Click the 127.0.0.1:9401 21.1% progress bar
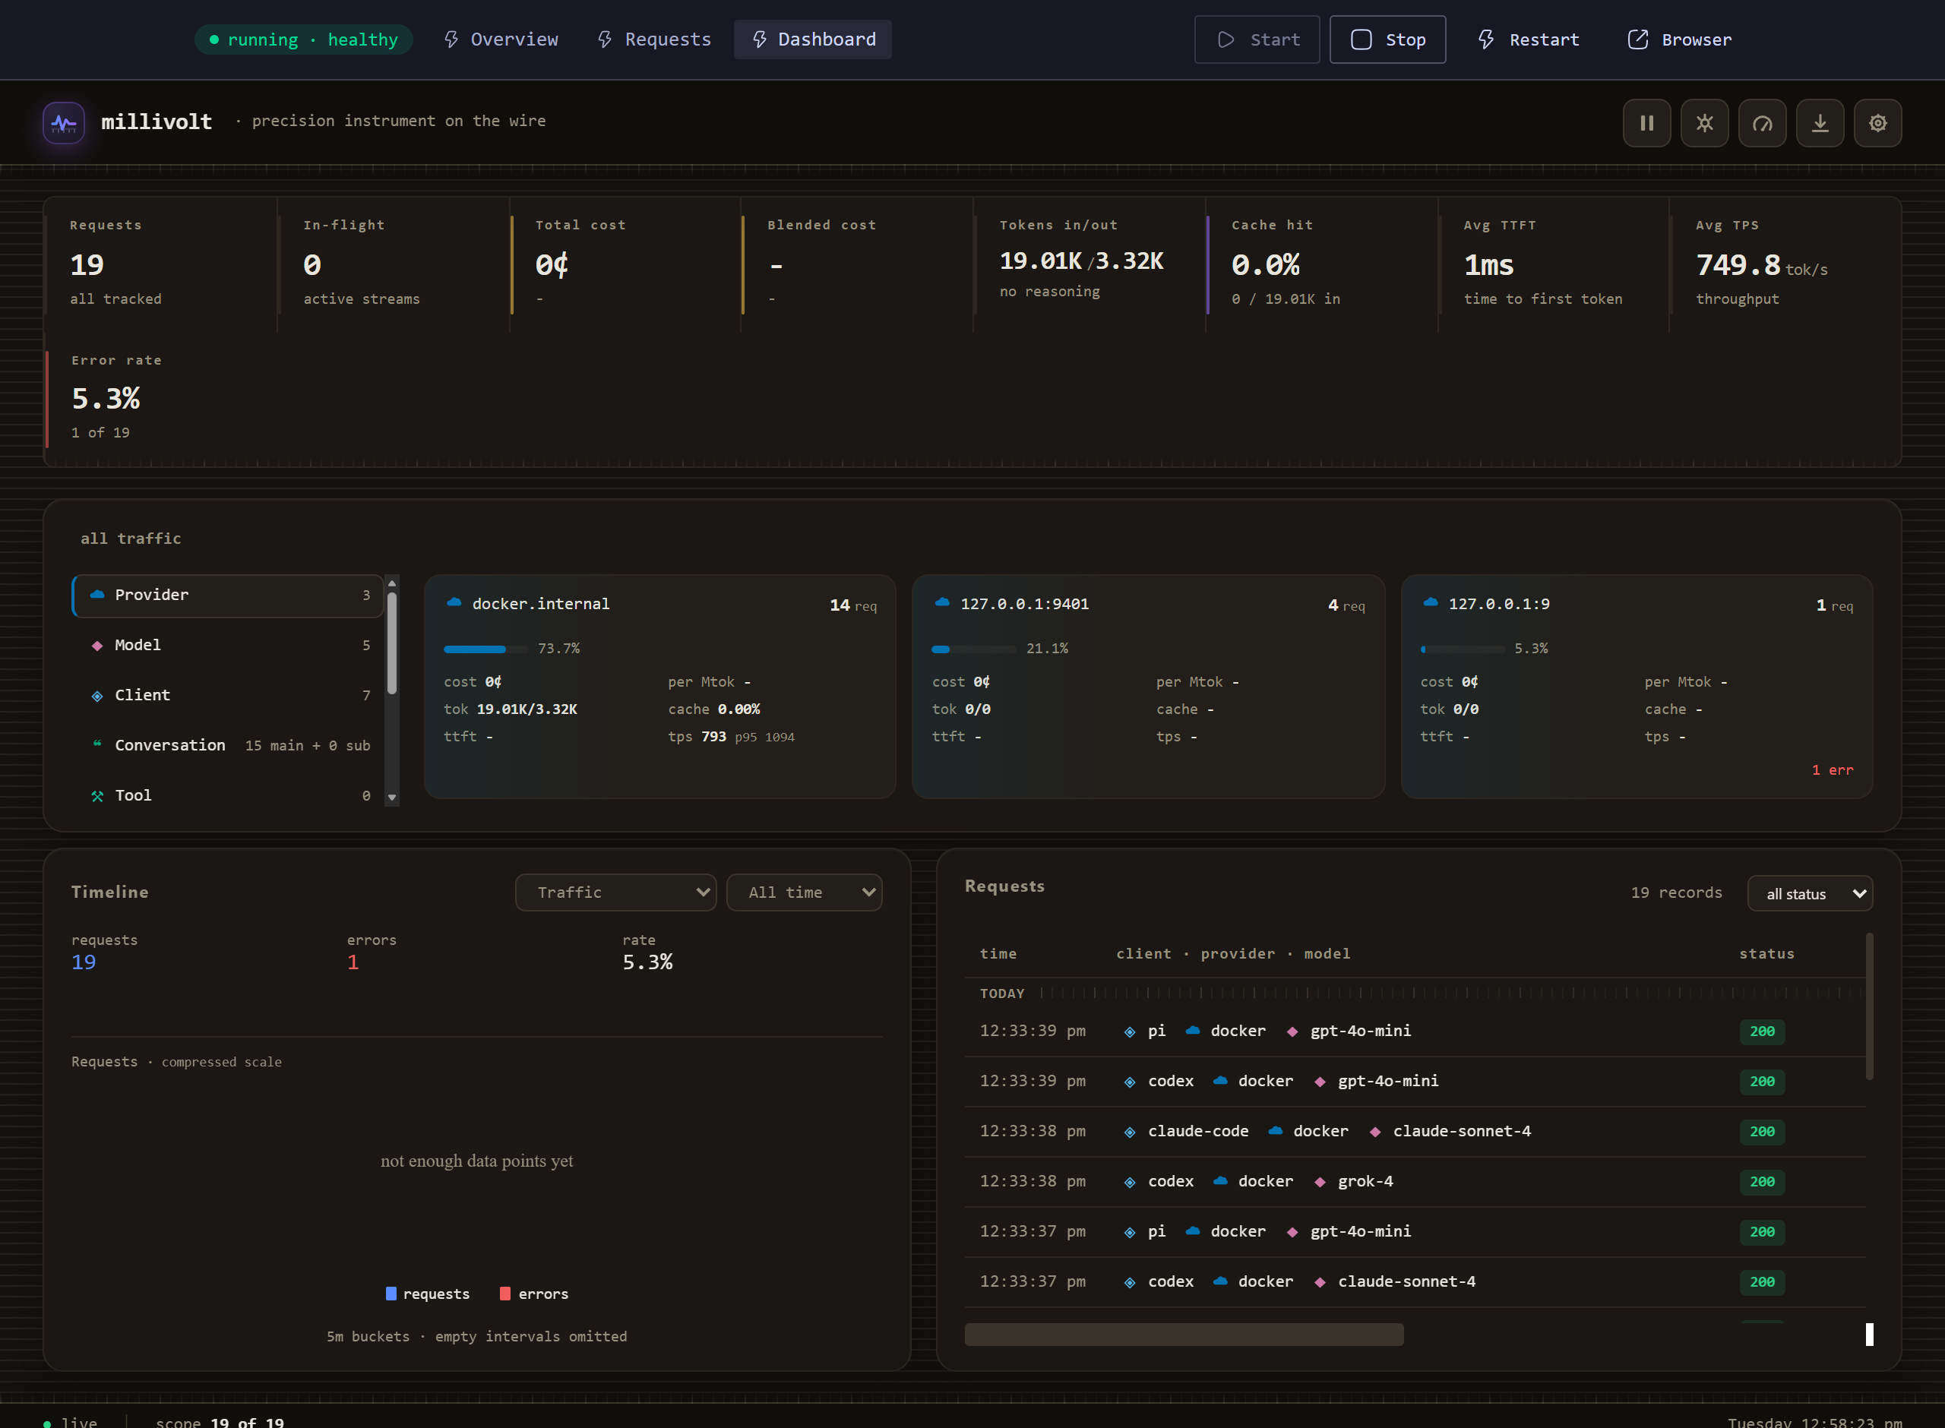The image size is (1945, 1428). point(974,649)
